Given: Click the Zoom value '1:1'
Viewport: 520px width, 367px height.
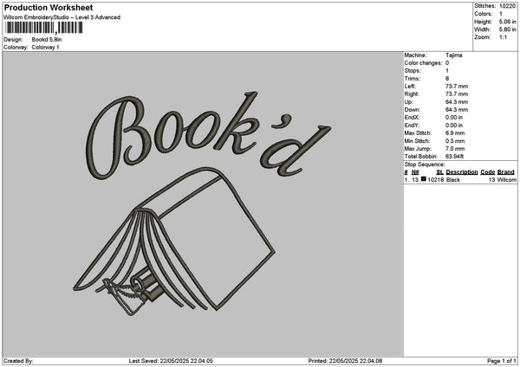Looking at the screenshot, I should (x=503, y=37).
